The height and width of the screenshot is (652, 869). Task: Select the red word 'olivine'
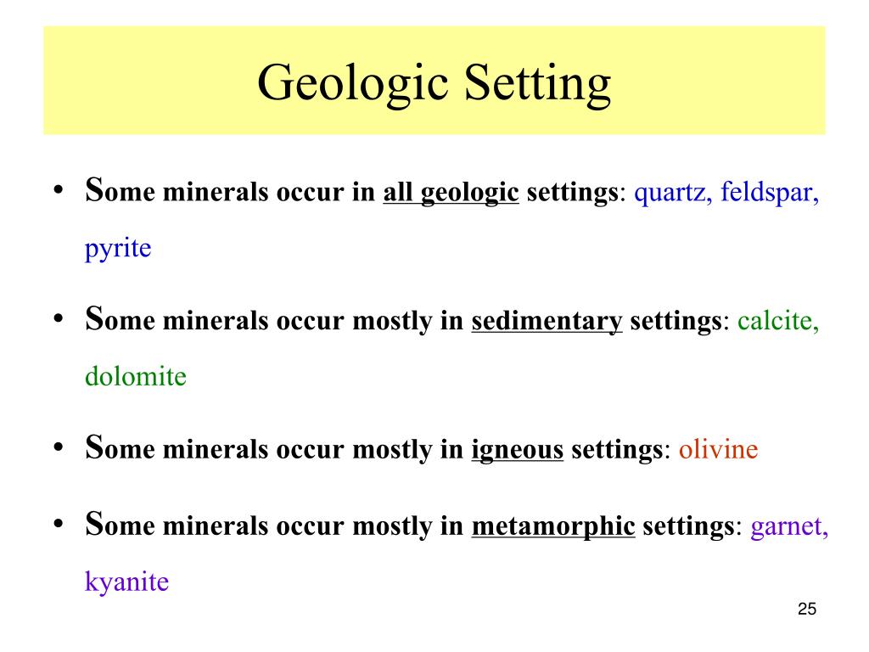point(718,449)
